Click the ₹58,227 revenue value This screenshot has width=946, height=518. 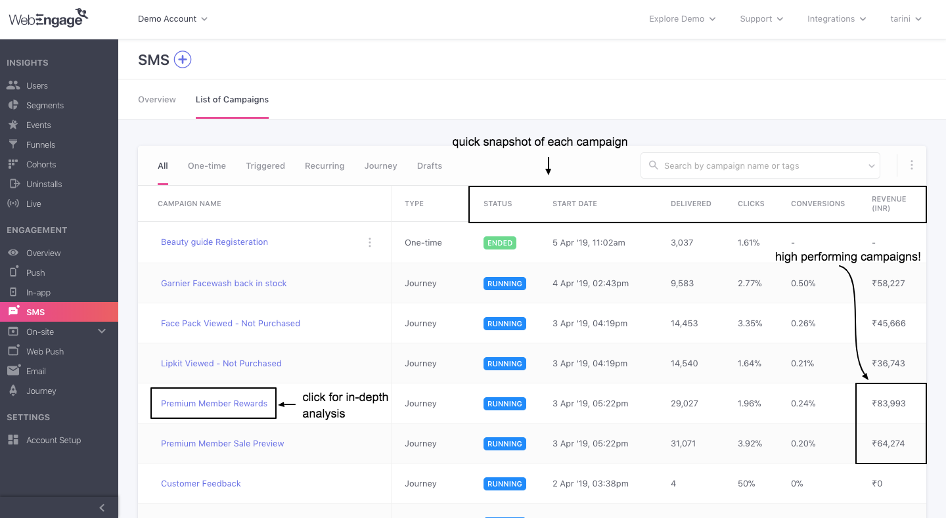point(888,283)
